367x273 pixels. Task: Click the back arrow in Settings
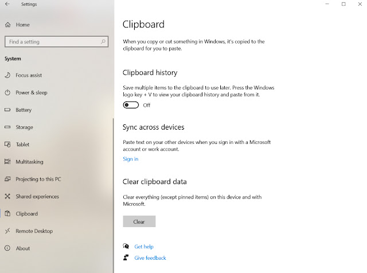click(x=7, y=4)
